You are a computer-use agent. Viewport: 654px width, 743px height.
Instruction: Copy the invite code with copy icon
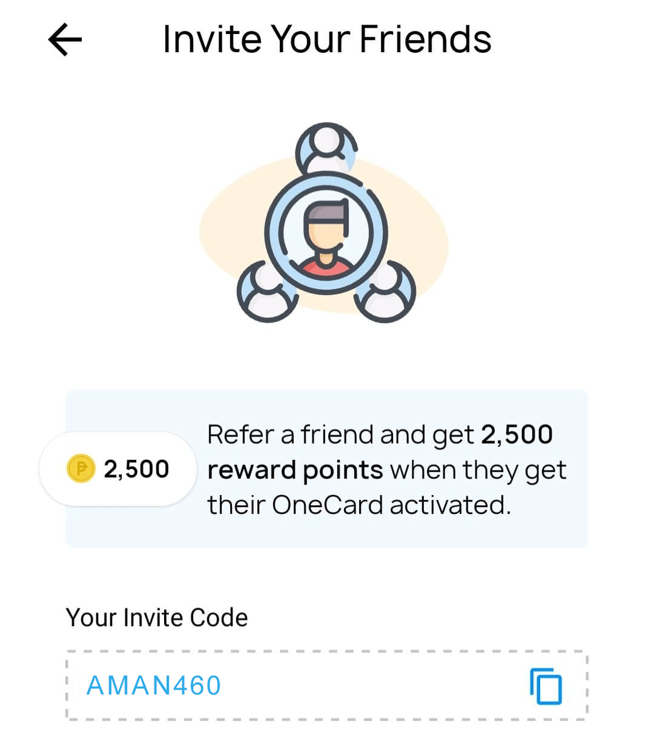click(546, 686)
